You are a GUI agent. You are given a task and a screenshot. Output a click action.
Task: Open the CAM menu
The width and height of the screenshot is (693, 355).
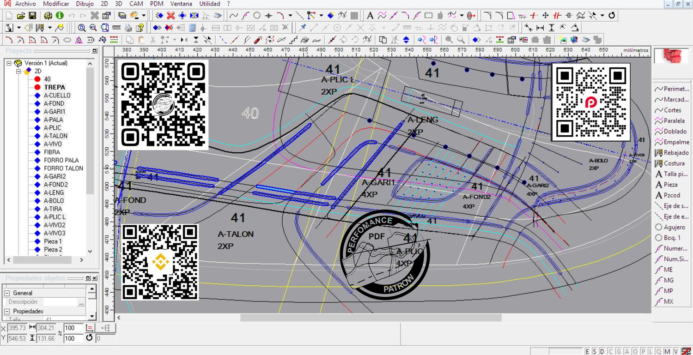(136, 4)
